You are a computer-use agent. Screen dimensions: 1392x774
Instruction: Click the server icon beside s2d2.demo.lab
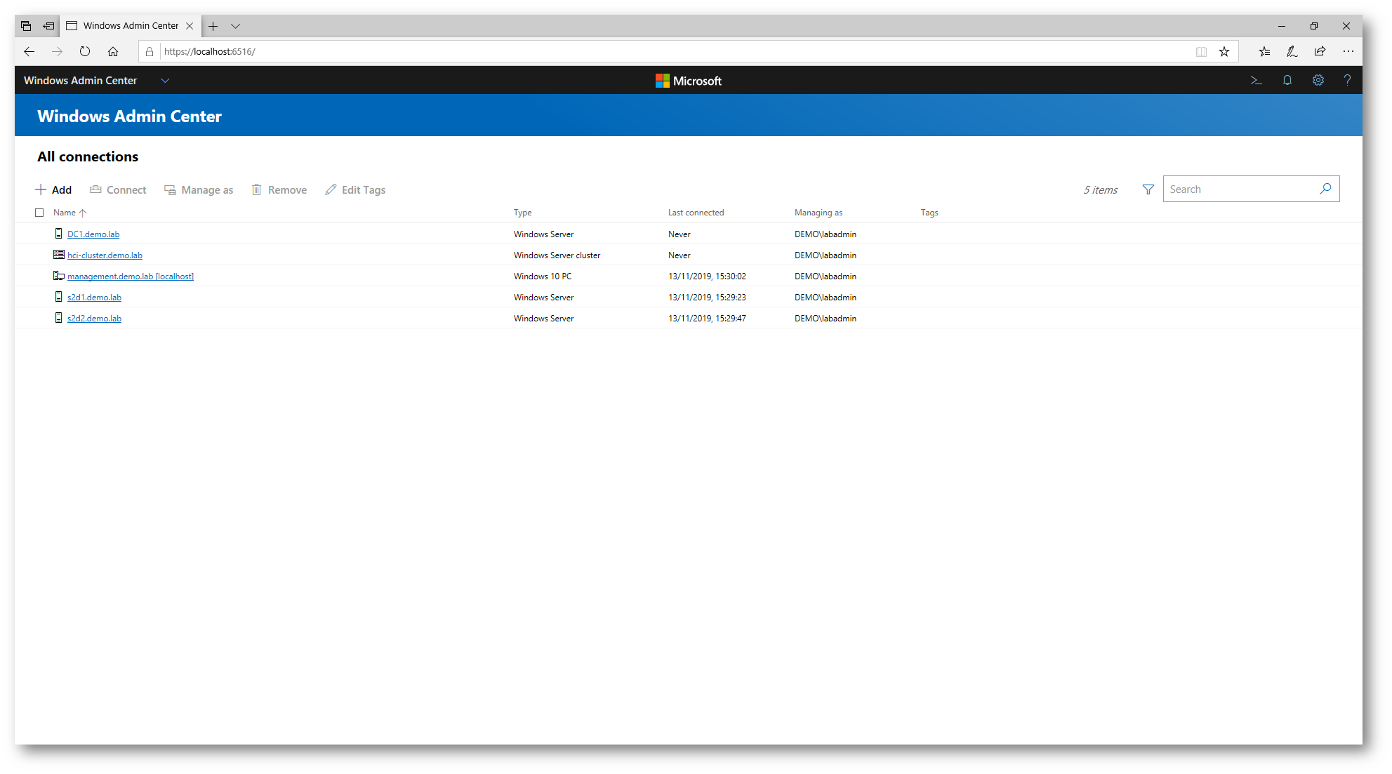(59, 318)
